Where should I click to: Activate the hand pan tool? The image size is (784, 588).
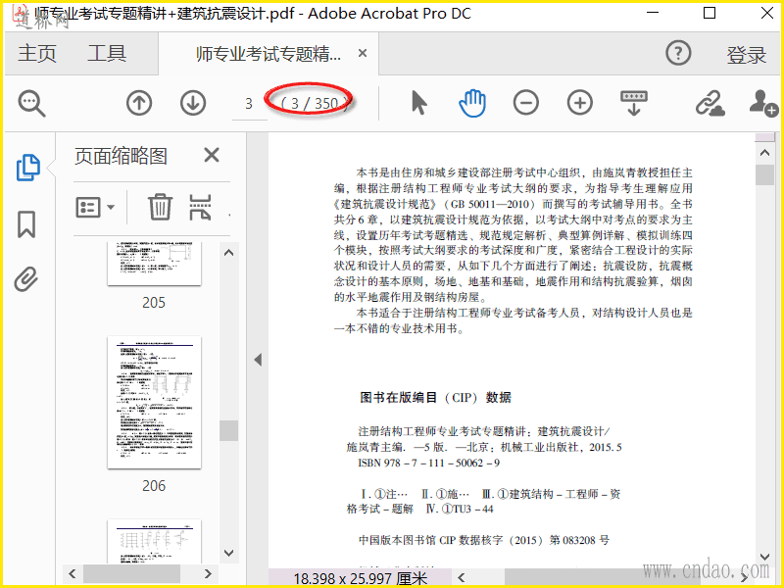tap(472, 103)
